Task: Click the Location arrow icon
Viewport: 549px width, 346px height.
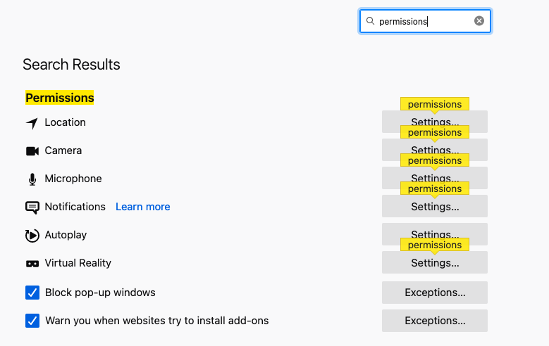Action: 32,123
